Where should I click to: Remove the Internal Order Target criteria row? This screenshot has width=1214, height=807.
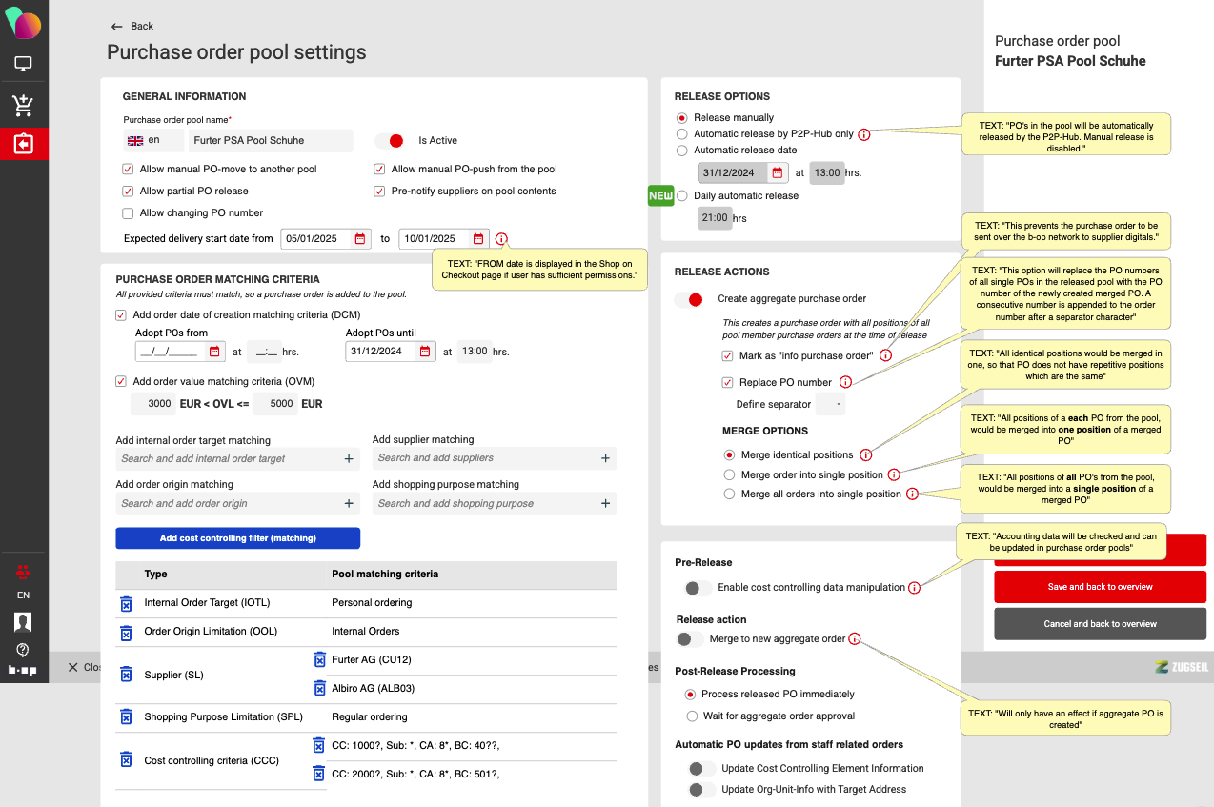coord(126,603)
